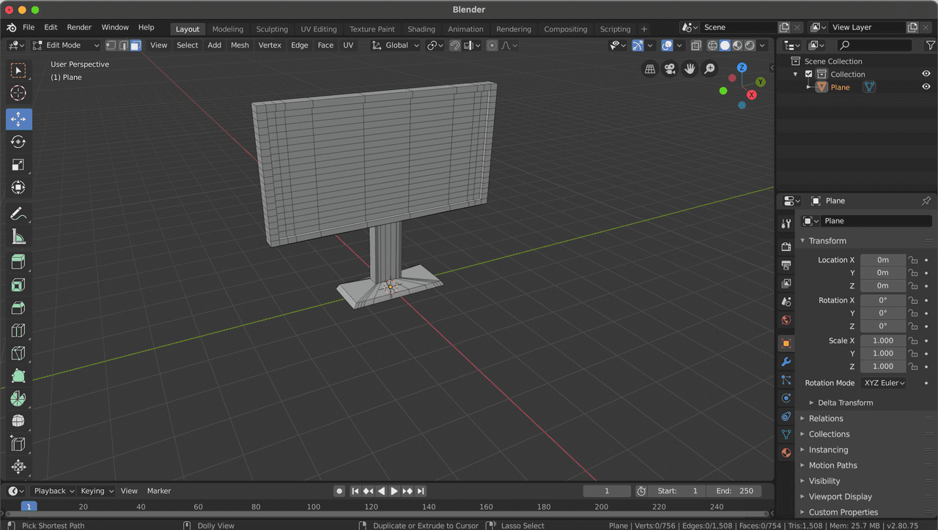Hide the Plane object in outliner
Image resolution: width=938 pixels, height=530 pixels.
coord(926,87)
